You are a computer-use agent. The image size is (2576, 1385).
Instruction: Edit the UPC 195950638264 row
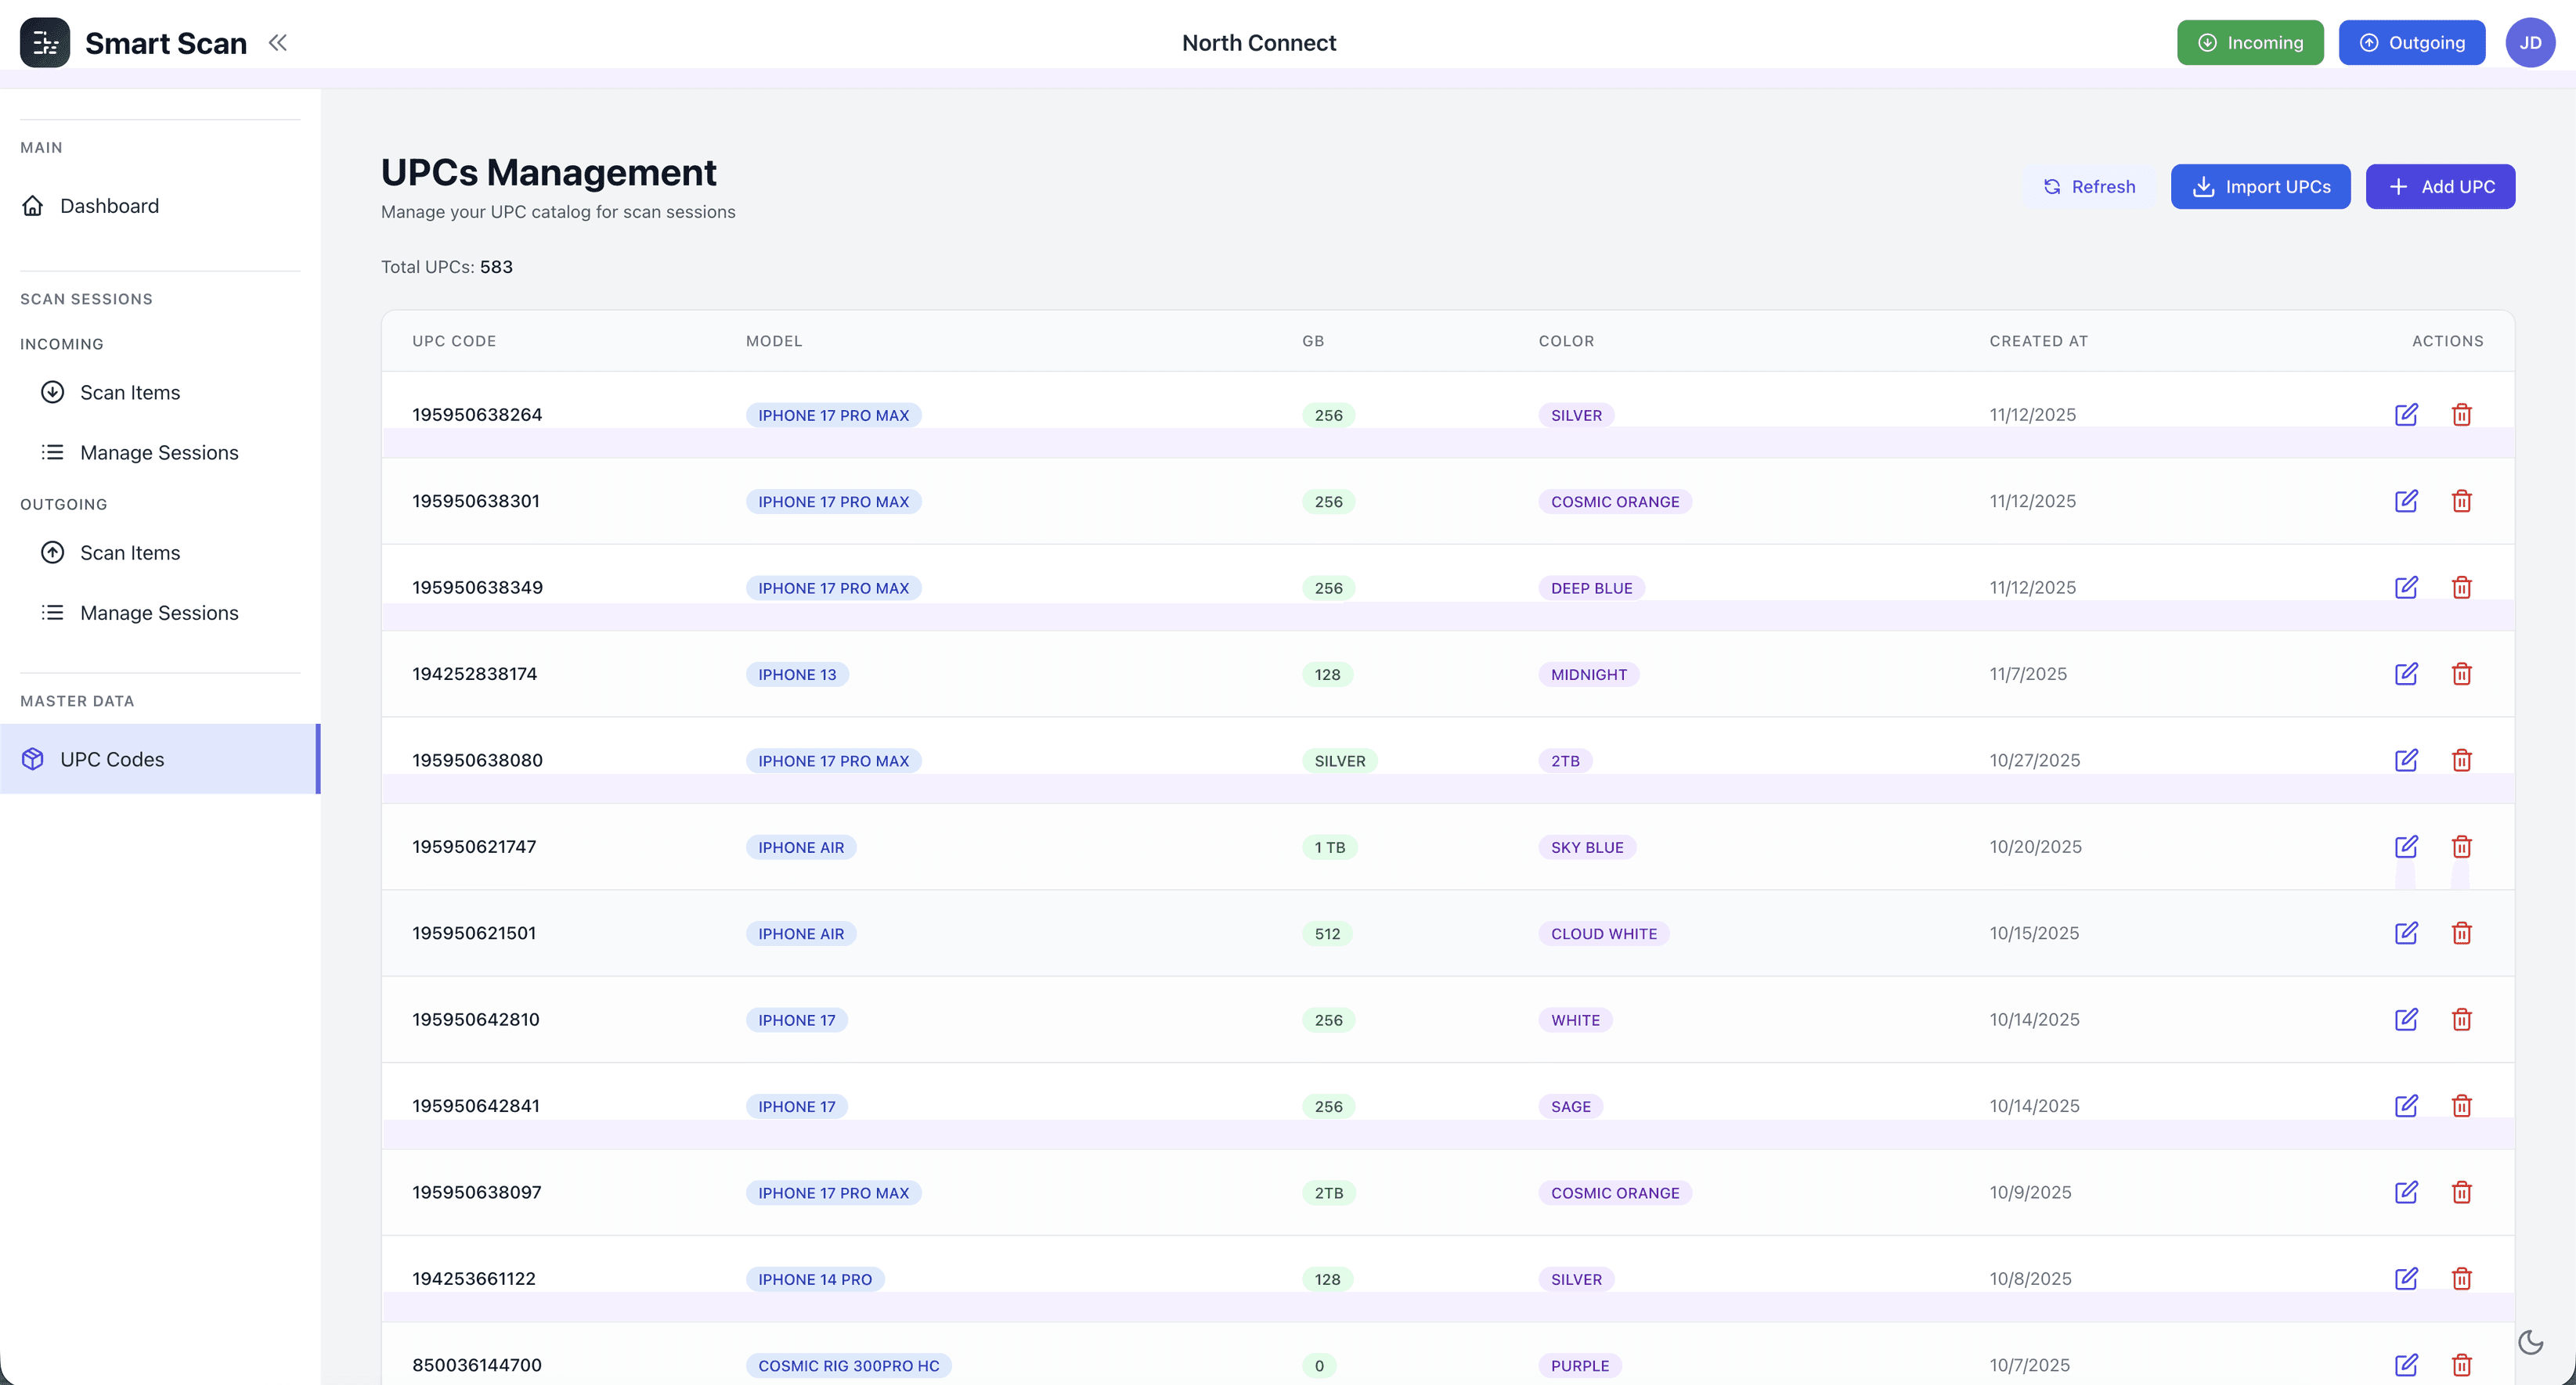point(2406,415)
